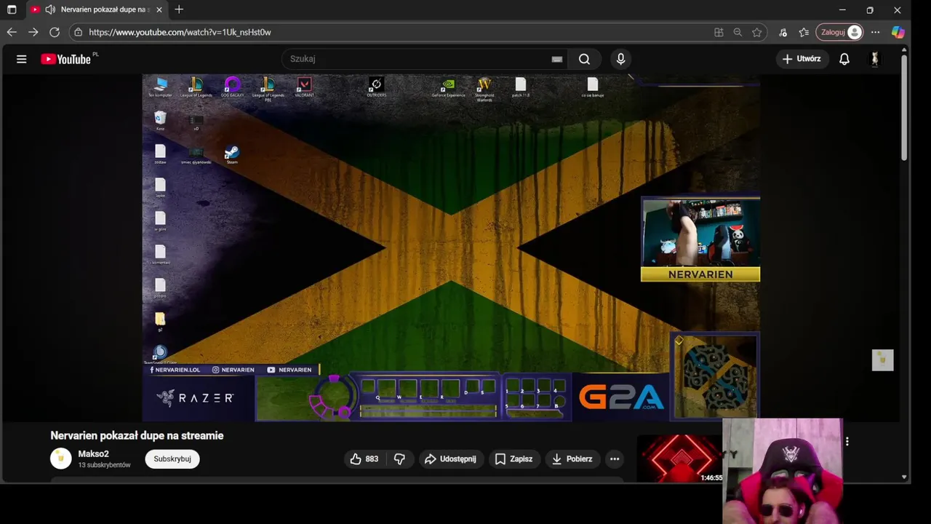Like the video with 883 likes
The height and width of the screenshot is (524, 931).
coord(364,458)
